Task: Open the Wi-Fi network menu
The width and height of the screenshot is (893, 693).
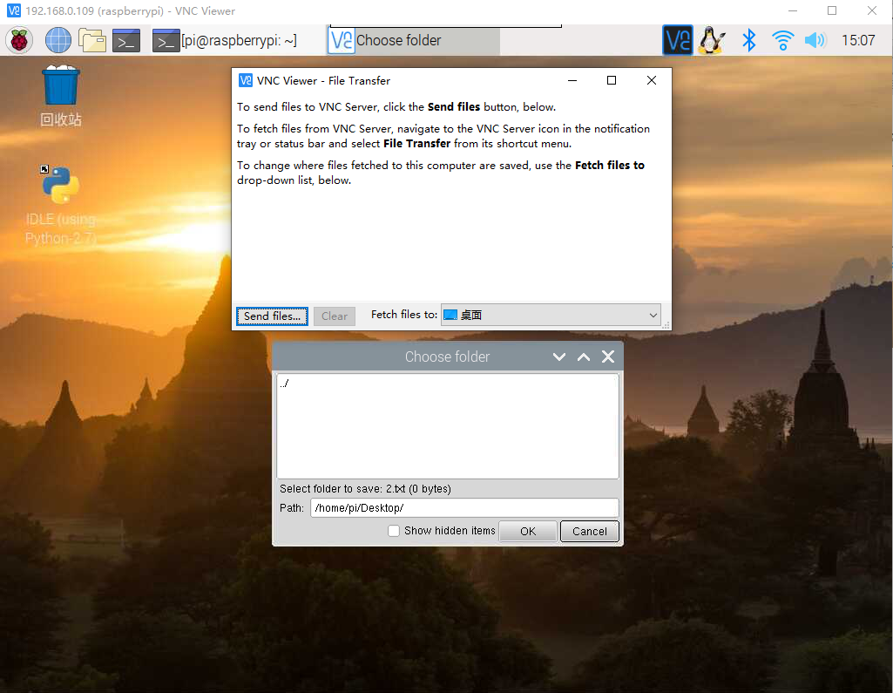Action: coord(782,40)
